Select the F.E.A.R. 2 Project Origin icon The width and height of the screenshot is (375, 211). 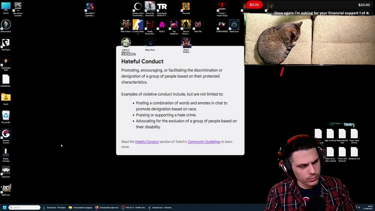pyautogui.click(x=222, y=9)
